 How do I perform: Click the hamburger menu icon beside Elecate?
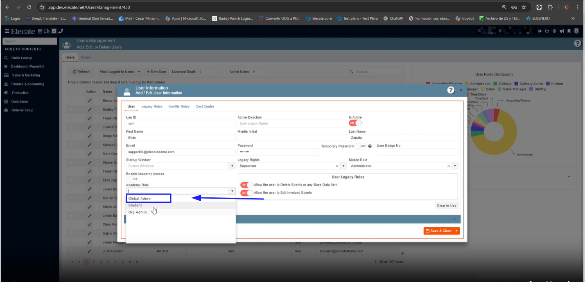pos(7,31)
